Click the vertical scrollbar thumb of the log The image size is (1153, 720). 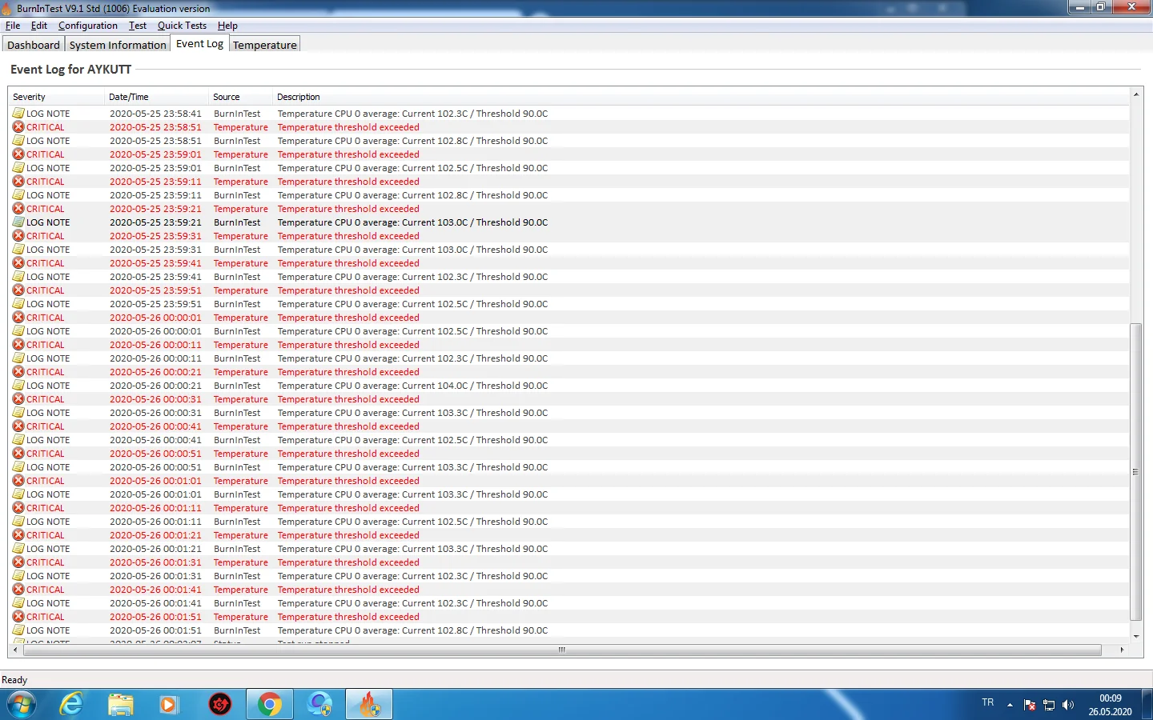pos(1136,472)
